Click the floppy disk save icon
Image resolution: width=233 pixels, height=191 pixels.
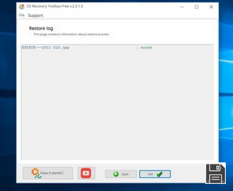(215, 173)
